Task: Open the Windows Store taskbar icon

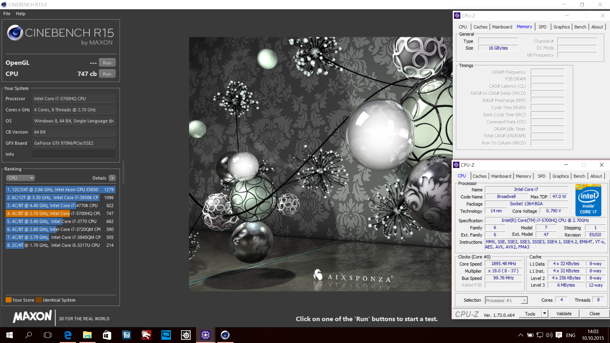Action: coord(107,335)
